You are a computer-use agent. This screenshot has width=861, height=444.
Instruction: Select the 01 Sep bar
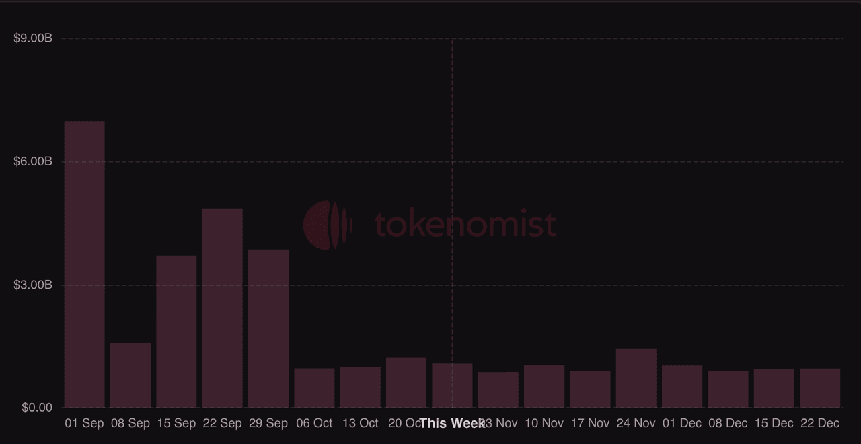(84, 264)
